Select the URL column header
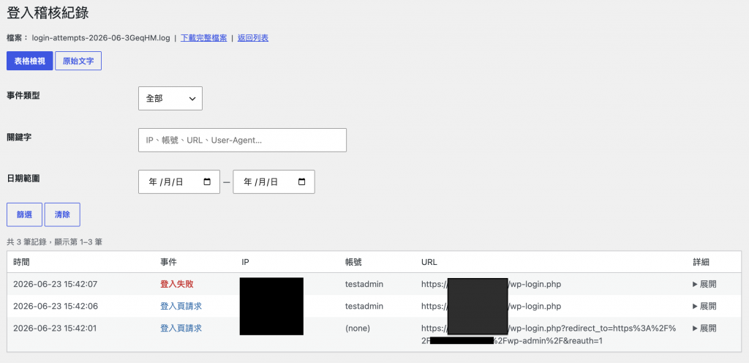Image resolution: width=749 pixels, height=363 pixels. (429, 262)
